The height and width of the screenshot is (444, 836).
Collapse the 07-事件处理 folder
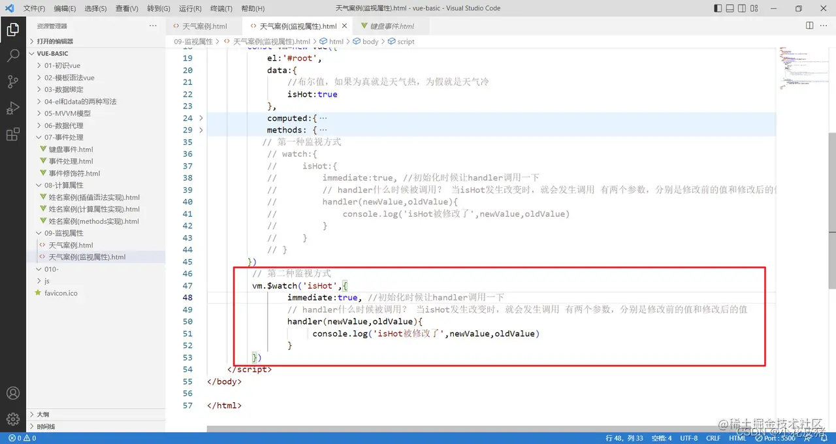point(95,137)
